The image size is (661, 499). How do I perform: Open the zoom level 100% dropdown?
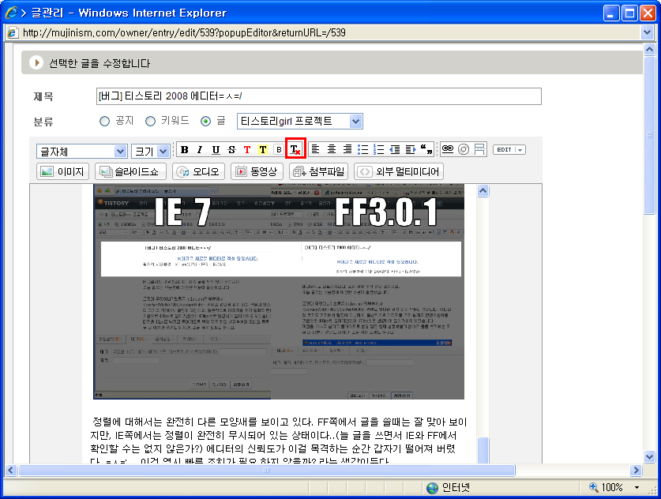pos(637,487)
